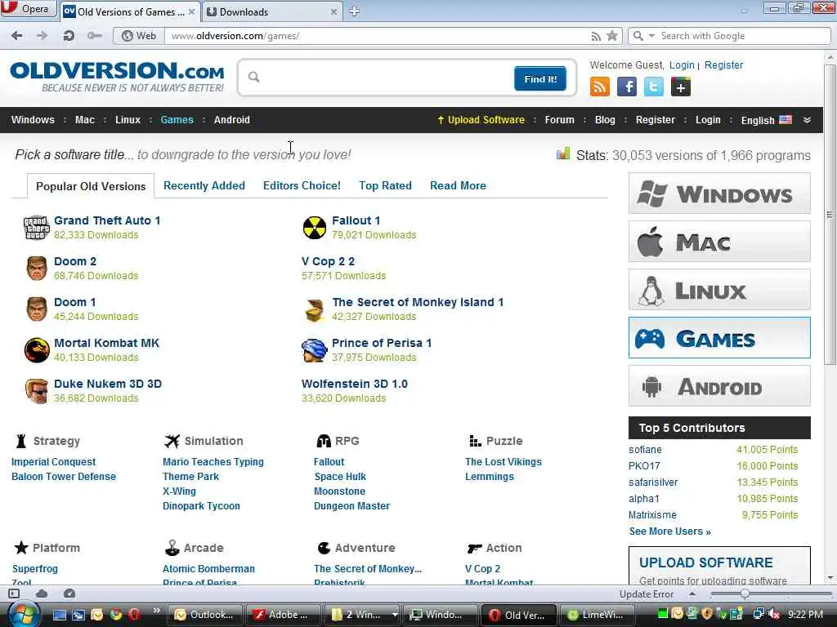The width and height of the screenshot is (837, 627).
Task: Click the RSS feed icon under the login links
Action: pyautogui.click(x=599, y=87)
